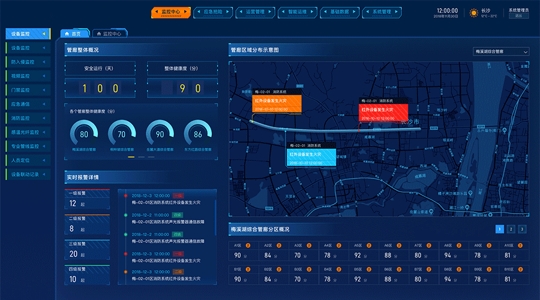Click the orange badge next to B3区
The width and height of the screenshot is (540, 300).
(x=309, y=269)
